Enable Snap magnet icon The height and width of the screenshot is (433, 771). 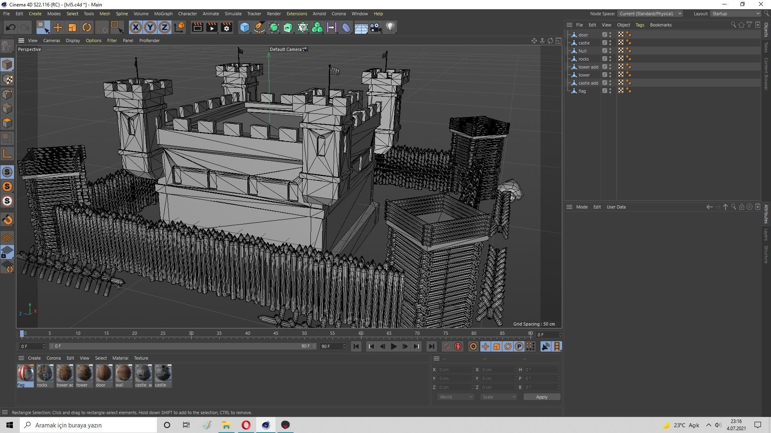pyautogui.click(x=7, y=220)
